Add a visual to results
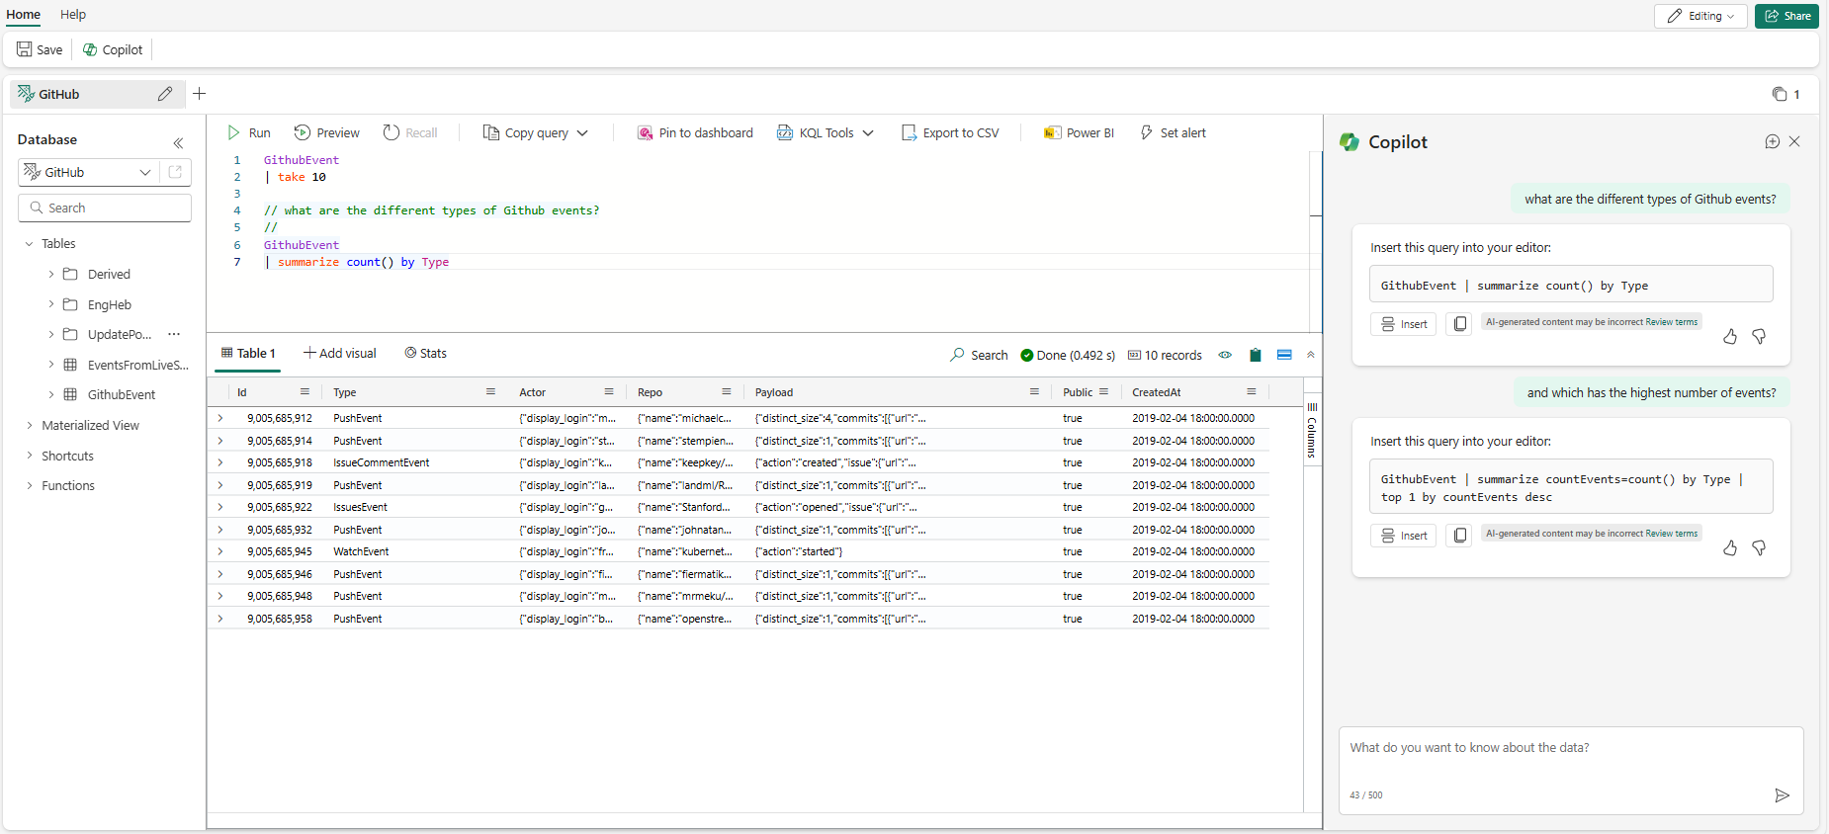Screen dimensions: 1829x834 [x=340, y=353]
